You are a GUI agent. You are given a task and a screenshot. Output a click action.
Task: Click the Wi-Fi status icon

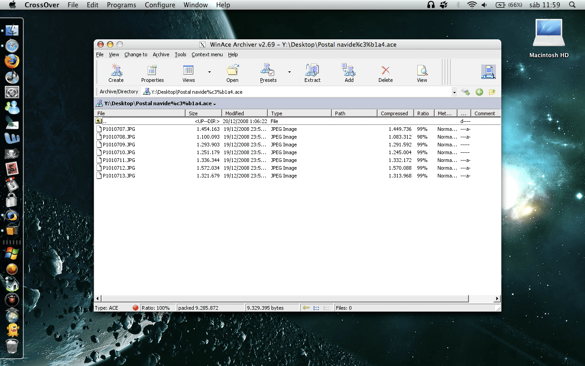[x=472, y=5]
